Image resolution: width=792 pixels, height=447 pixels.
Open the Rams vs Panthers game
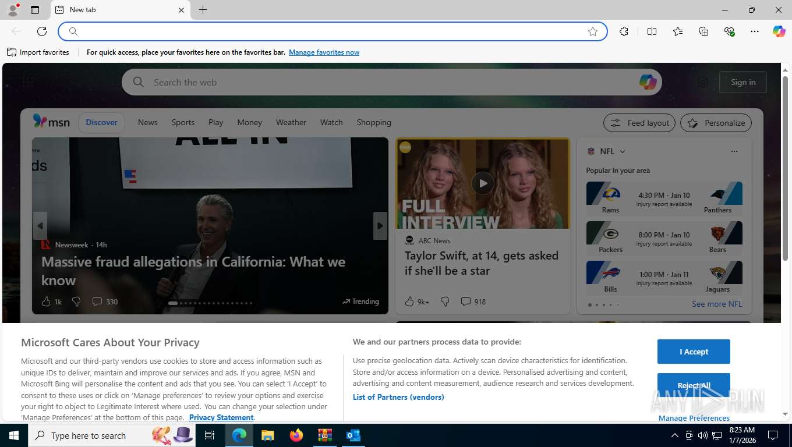664,199
